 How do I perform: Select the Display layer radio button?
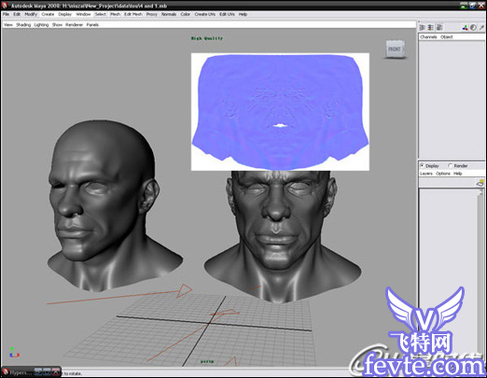(x=422, y=165)
